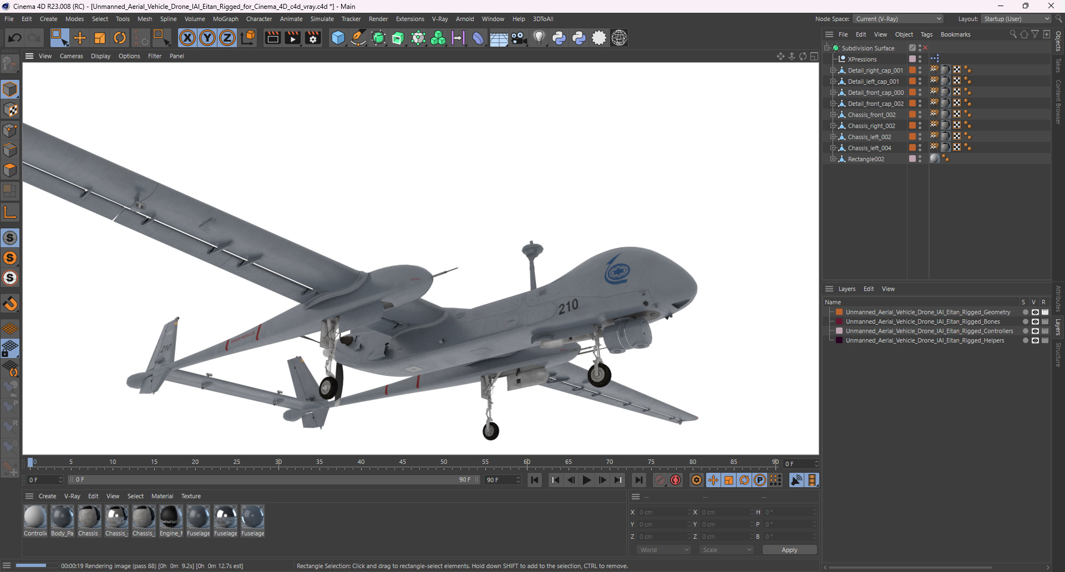Open the Simulate menu
This screenshot has width=1065, height=572.
[322, 19]
